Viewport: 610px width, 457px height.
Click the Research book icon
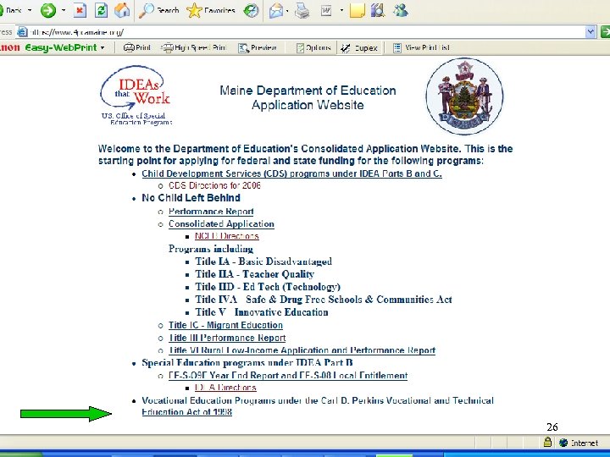pos(377,10)
